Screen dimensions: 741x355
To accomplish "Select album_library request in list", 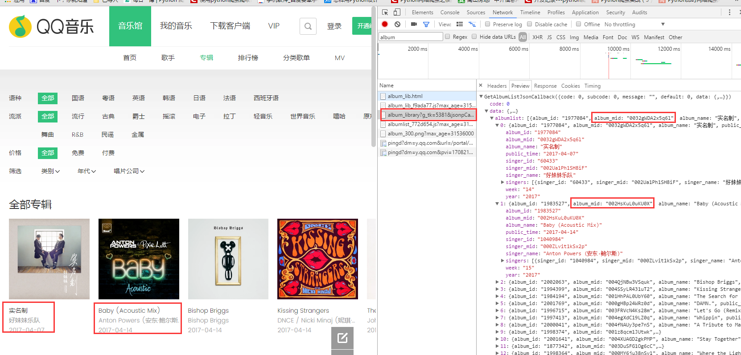I will click(x=427, y=115).
